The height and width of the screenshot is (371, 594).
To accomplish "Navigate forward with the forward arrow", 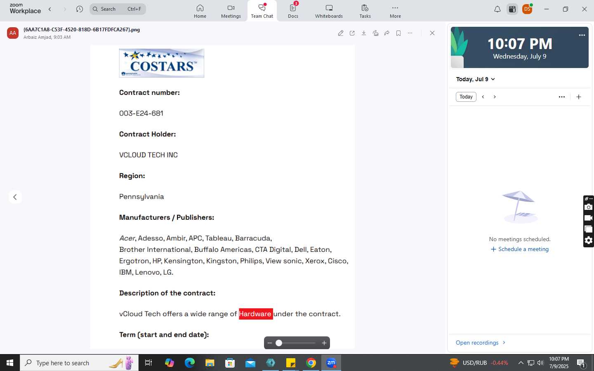I will (65, 9).
